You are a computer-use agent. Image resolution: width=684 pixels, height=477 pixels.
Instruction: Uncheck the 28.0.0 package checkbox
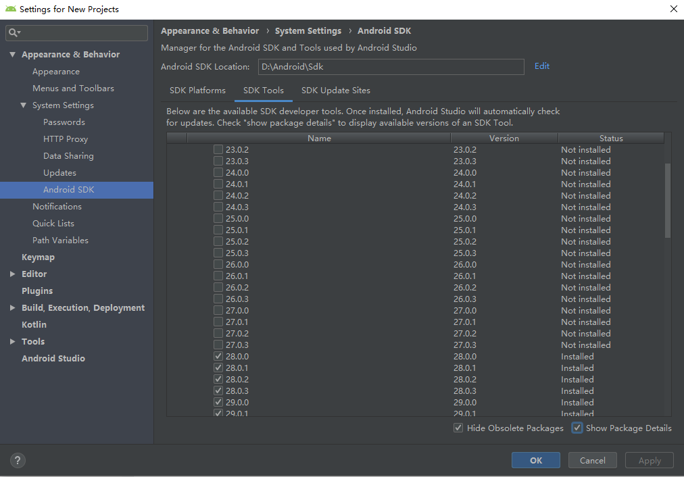tap(218, 356)
